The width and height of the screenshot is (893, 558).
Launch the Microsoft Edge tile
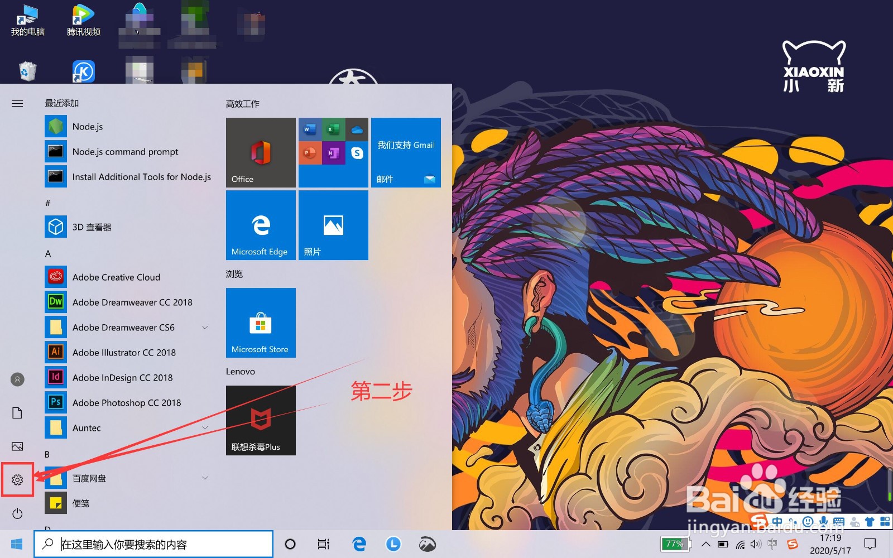(261, 225)
